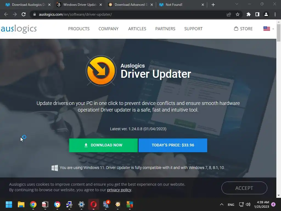Close the Download Auslogics tab

click(49, 5)
